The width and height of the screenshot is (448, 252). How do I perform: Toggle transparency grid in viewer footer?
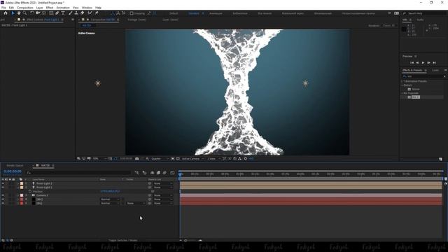(178, 159)
